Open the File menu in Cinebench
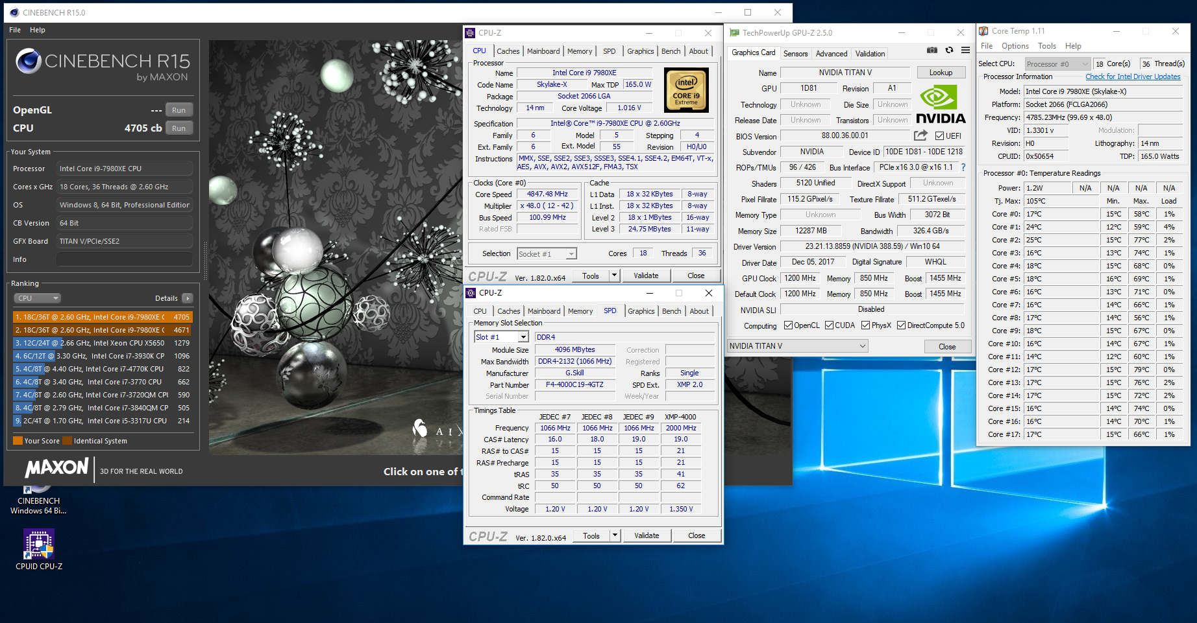 coord(15,30)
